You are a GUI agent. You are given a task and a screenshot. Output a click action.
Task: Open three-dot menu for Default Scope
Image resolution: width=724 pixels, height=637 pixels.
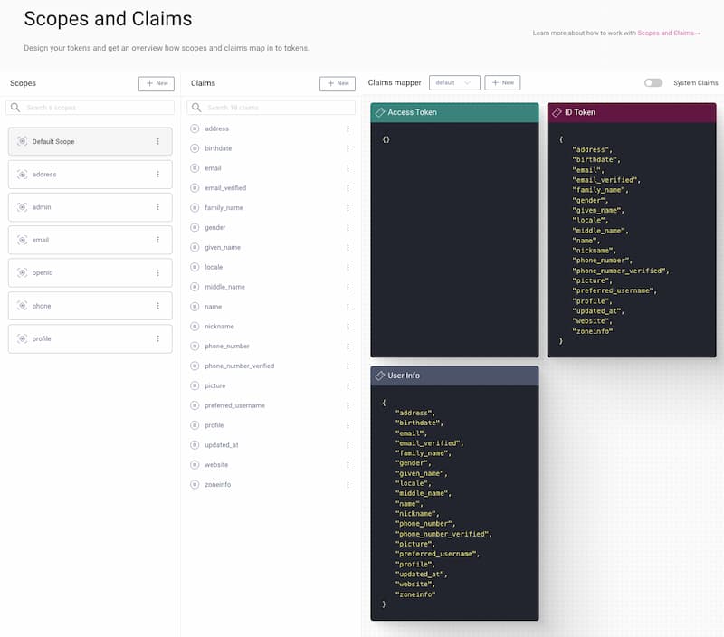pos(157,141)
